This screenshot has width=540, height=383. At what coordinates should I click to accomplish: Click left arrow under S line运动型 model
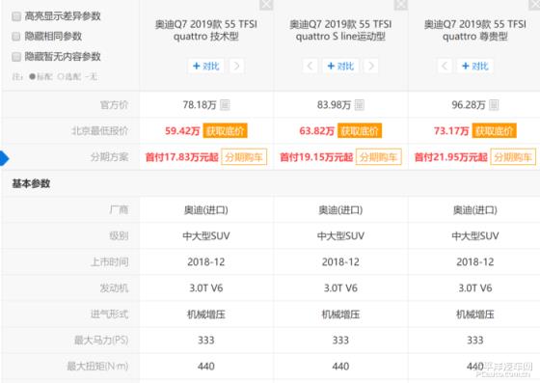pos(310,66)
